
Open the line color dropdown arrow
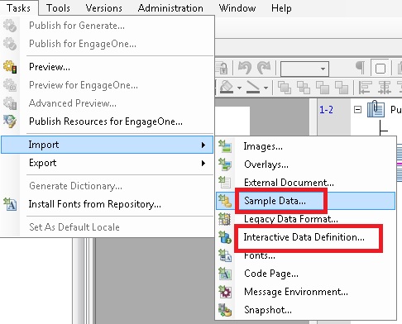266,88
